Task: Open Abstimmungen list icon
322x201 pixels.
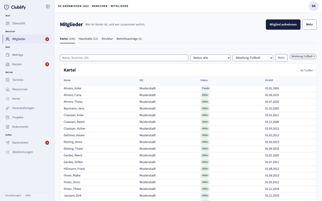Action: pos(8,152)
